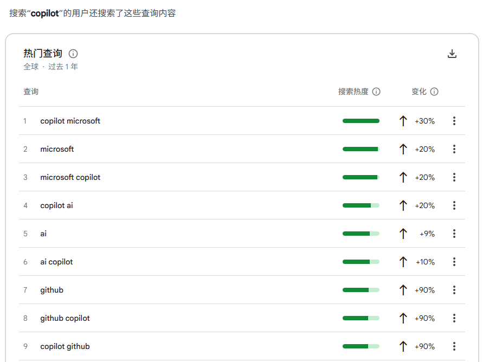Open more options for ai copilot row
489x362 pixels.
(454, 262)
